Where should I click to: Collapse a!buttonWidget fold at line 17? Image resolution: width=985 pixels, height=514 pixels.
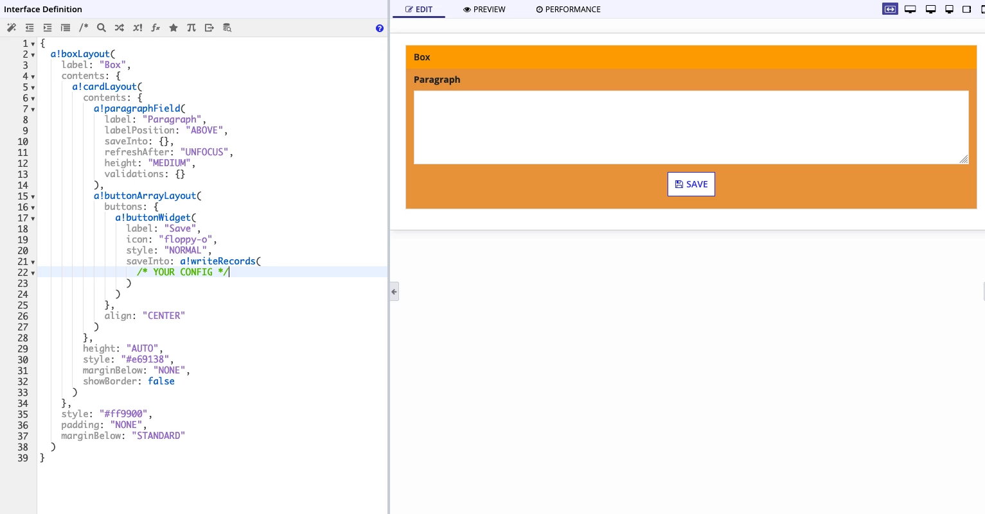(x=33, y=218)
